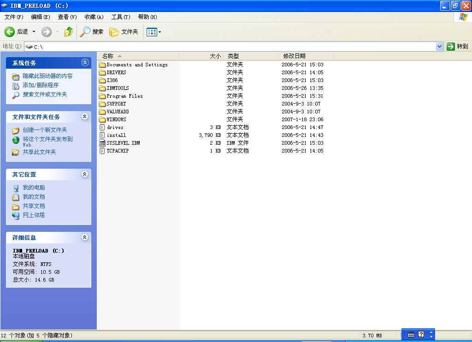
Task: Click 将这个文件夹发布到 Web link
Action: tap(47, 142)
